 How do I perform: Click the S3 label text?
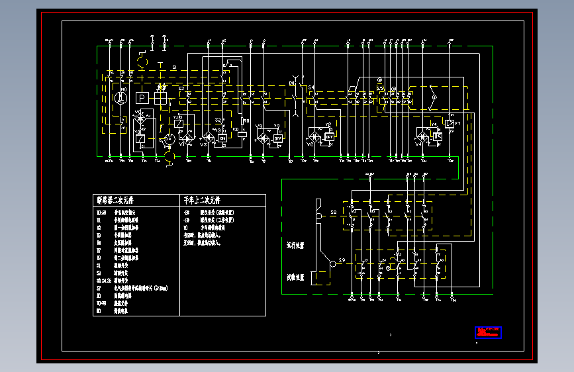tap(181, 88)
